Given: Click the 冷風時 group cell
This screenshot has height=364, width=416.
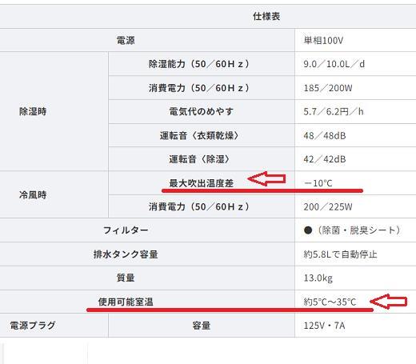Looking at the screenshot, I should 54,194.
